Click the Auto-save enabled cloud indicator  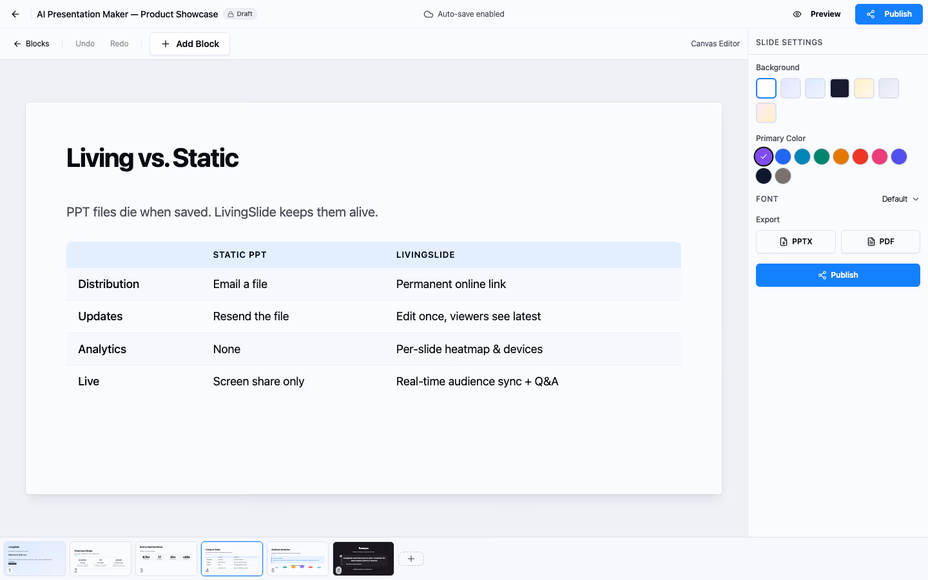(464, 14)
